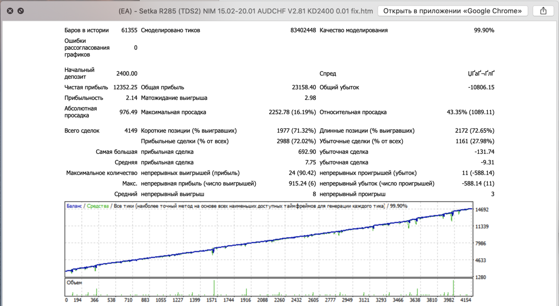Select gross profit value 23158.40

tap(304, 87)
